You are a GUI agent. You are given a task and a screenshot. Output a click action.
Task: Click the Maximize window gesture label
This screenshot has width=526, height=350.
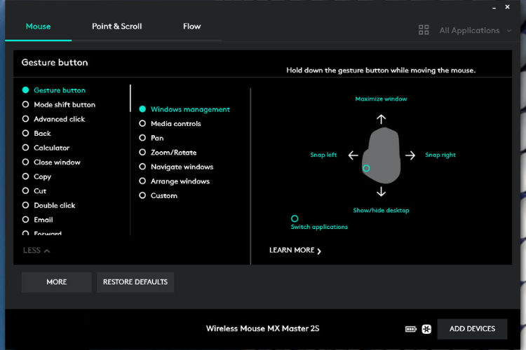381,99
